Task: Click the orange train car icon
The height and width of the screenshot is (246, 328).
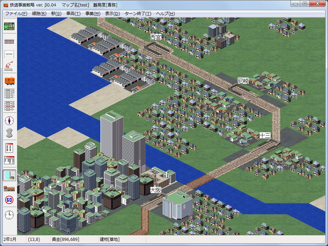Action: 9,81
